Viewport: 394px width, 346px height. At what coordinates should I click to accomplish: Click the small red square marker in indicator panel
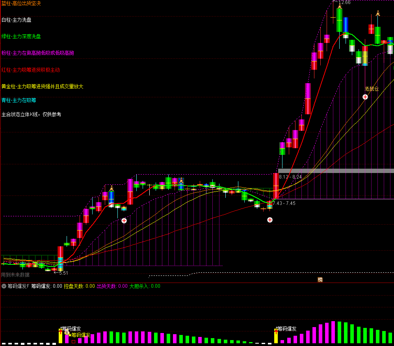click(x=73, y=342)
